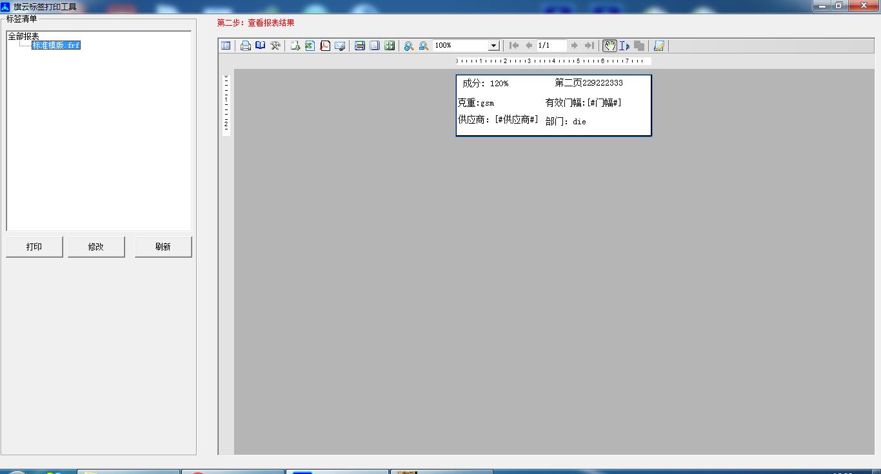Export the report to PDF
The image size is (881, 474).
325,46
